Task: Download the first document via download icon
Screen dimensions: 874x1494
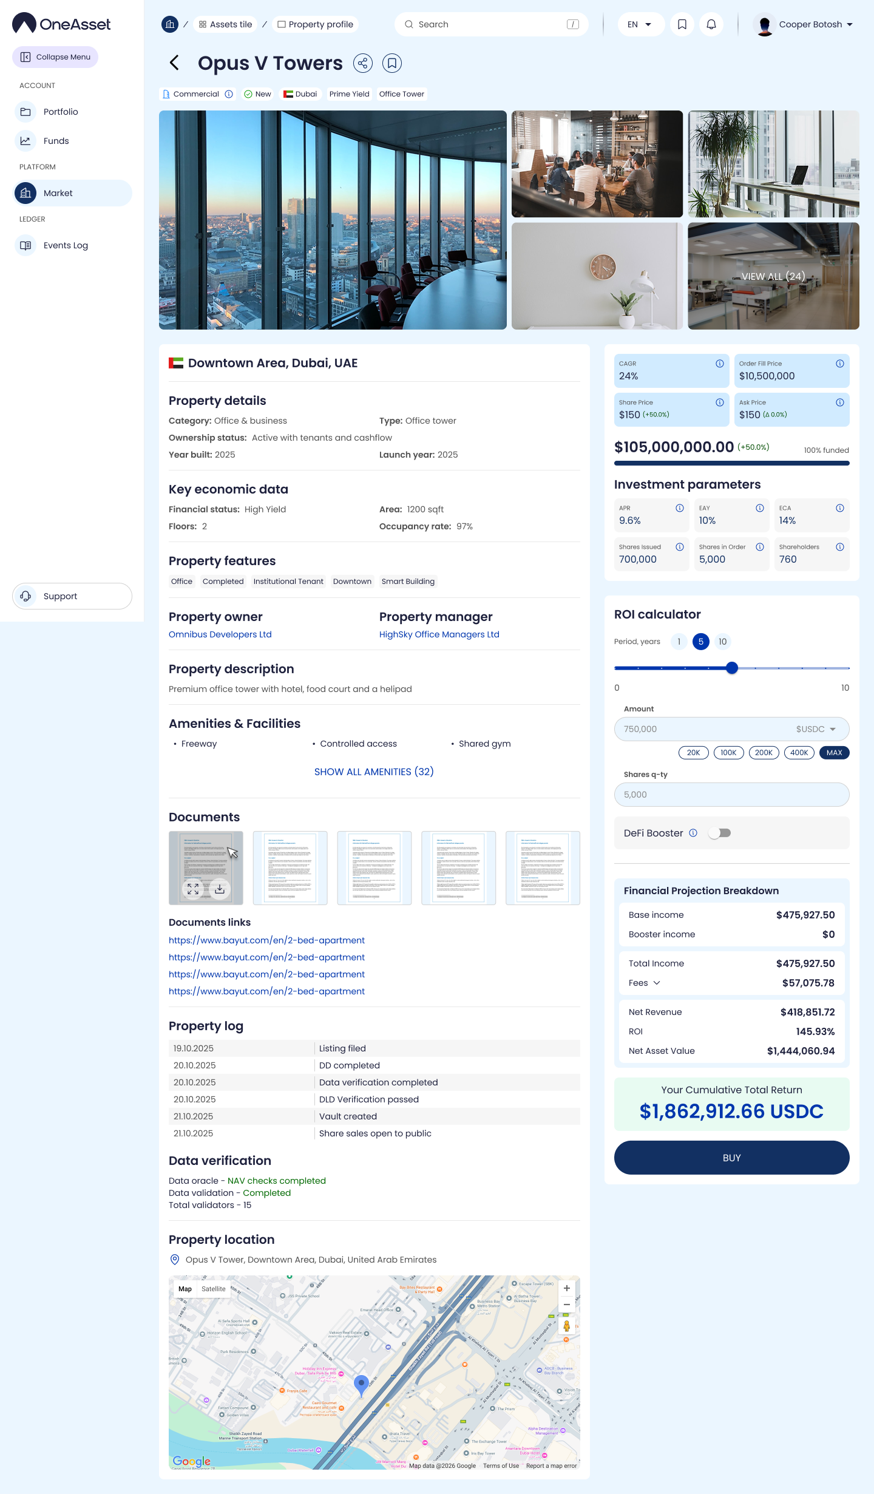Action: coord(220,889)
